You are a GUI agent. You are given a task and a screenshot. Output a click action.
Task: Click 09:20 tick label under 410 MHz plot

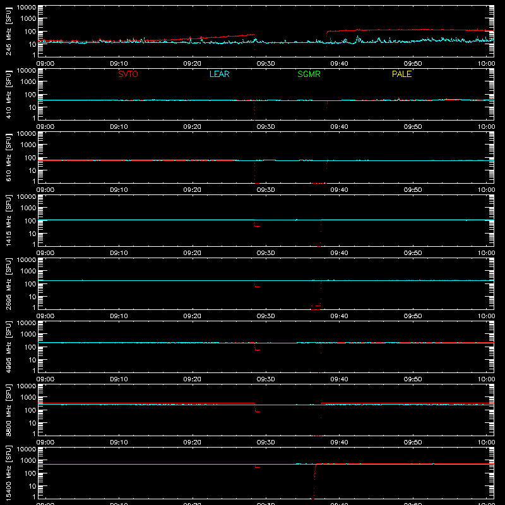tap(193, 127)
